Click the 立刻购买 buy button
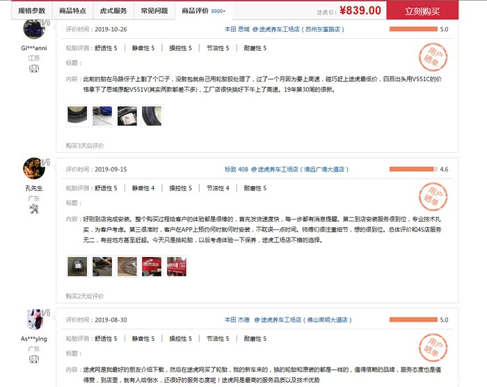The image size is (487, 387). pyautogui.click(x=422, y=11)
